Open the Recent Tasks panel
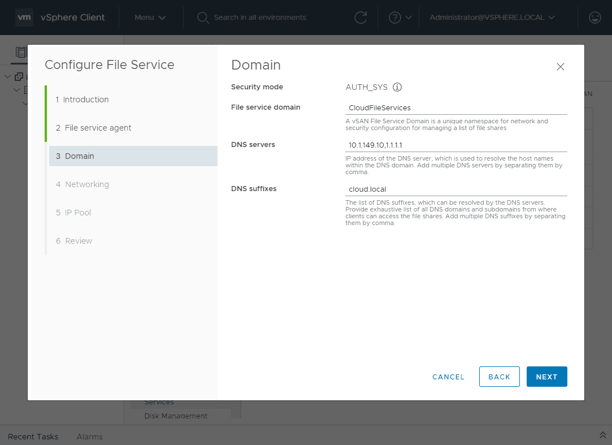Screen dimensions: 612x445 (33, 437)
